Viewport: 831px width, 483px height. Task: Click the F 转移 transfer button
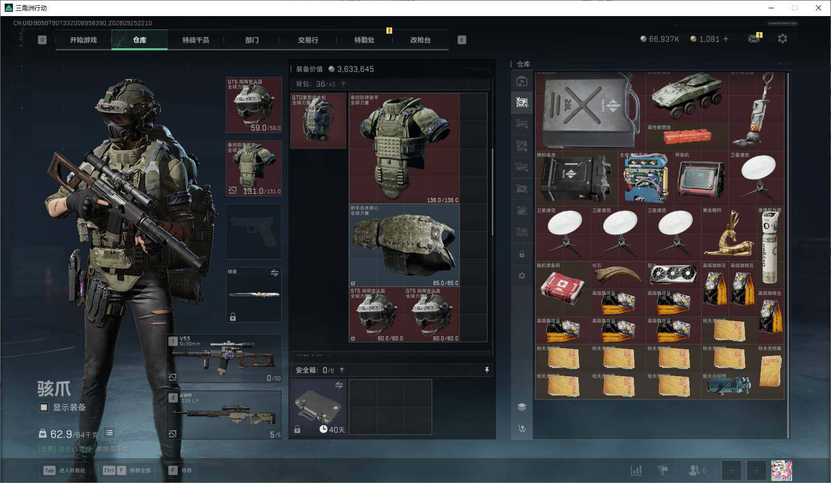click(180, 470)
